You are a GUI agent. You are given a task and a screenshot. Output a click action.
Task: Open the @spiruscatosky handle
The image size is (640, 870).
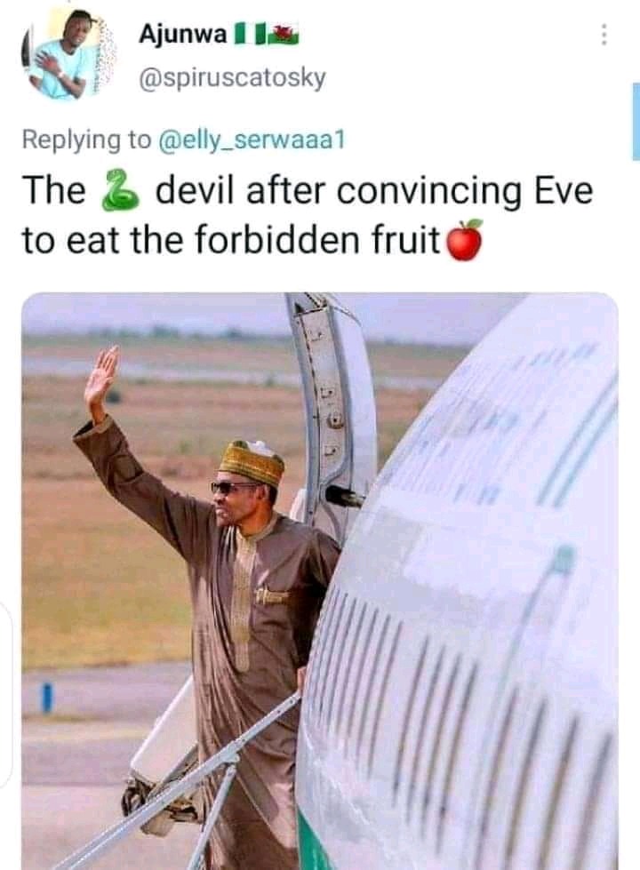232,77
